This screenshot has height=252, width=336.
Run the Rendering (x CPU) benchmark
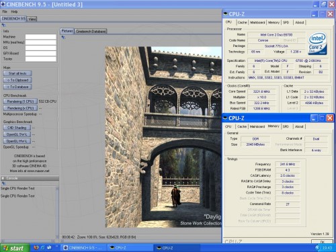pos(20,108)
